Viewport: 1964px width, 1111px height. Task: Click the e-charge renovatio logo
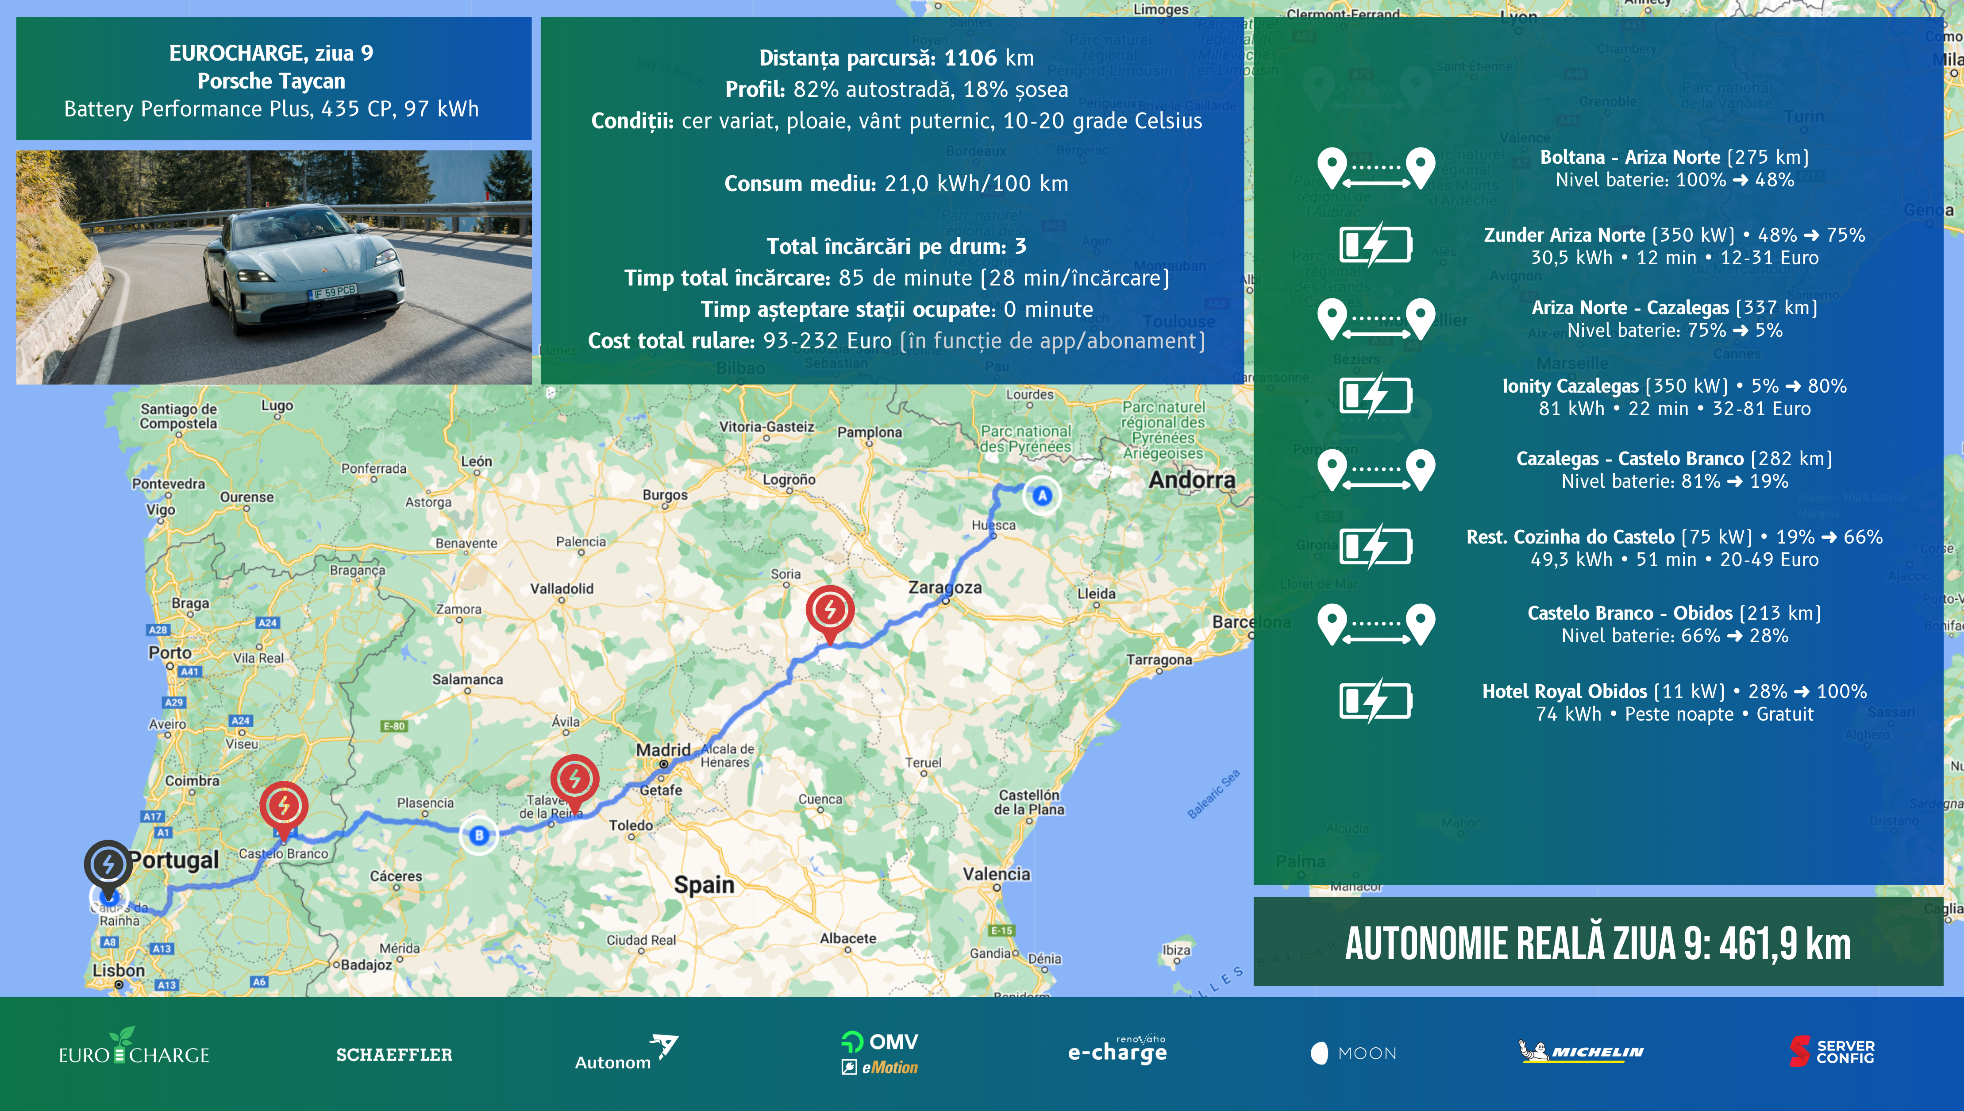point(1117,1049)
